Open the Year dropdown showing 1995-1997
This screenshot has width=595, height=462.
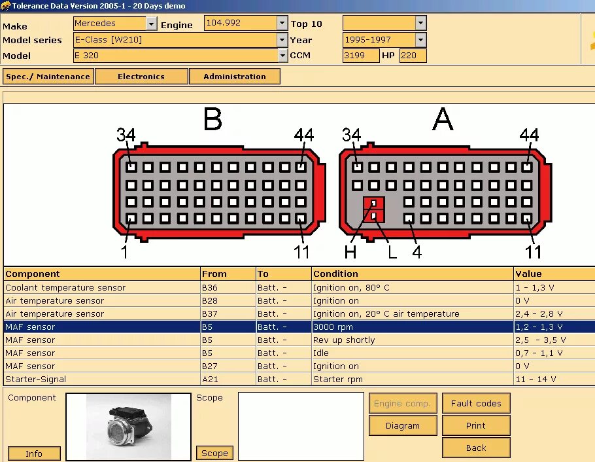[x=420, y=40]
